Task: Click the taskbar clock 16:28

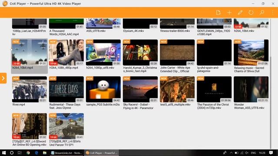Action: point(262,153)
